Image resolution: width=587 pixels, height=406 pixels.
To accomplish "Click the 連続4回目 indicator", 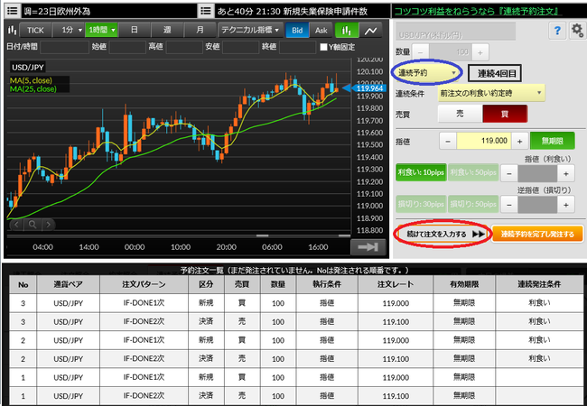I will point(494,73).
